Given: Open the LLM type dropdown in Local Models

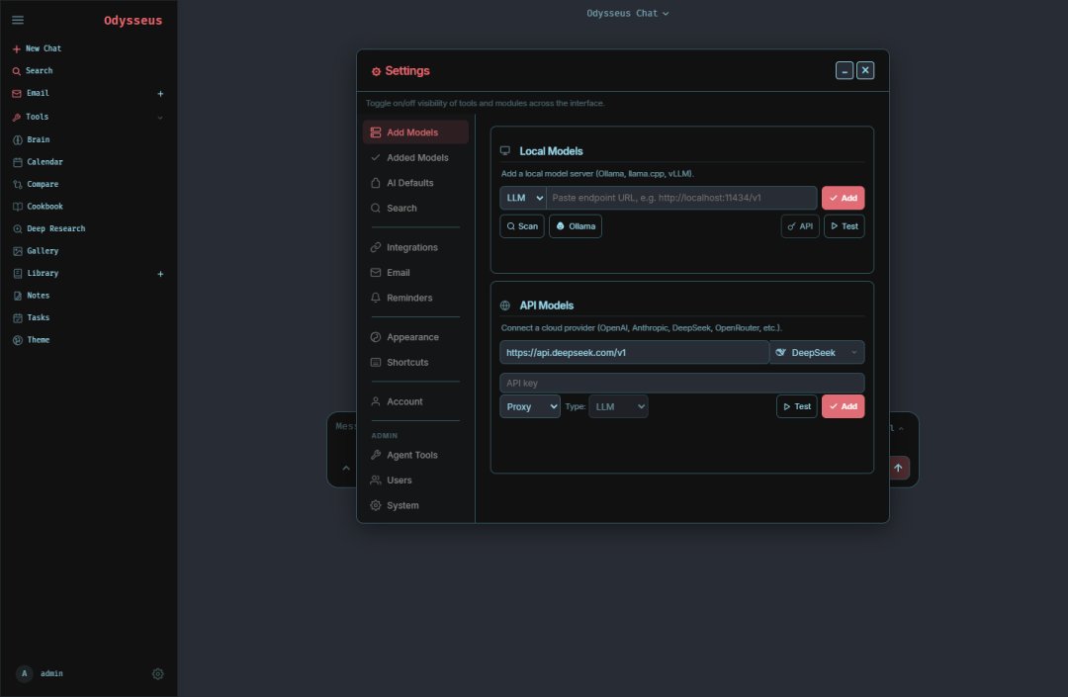Looking at the screenshot, I should pos(523,198).
